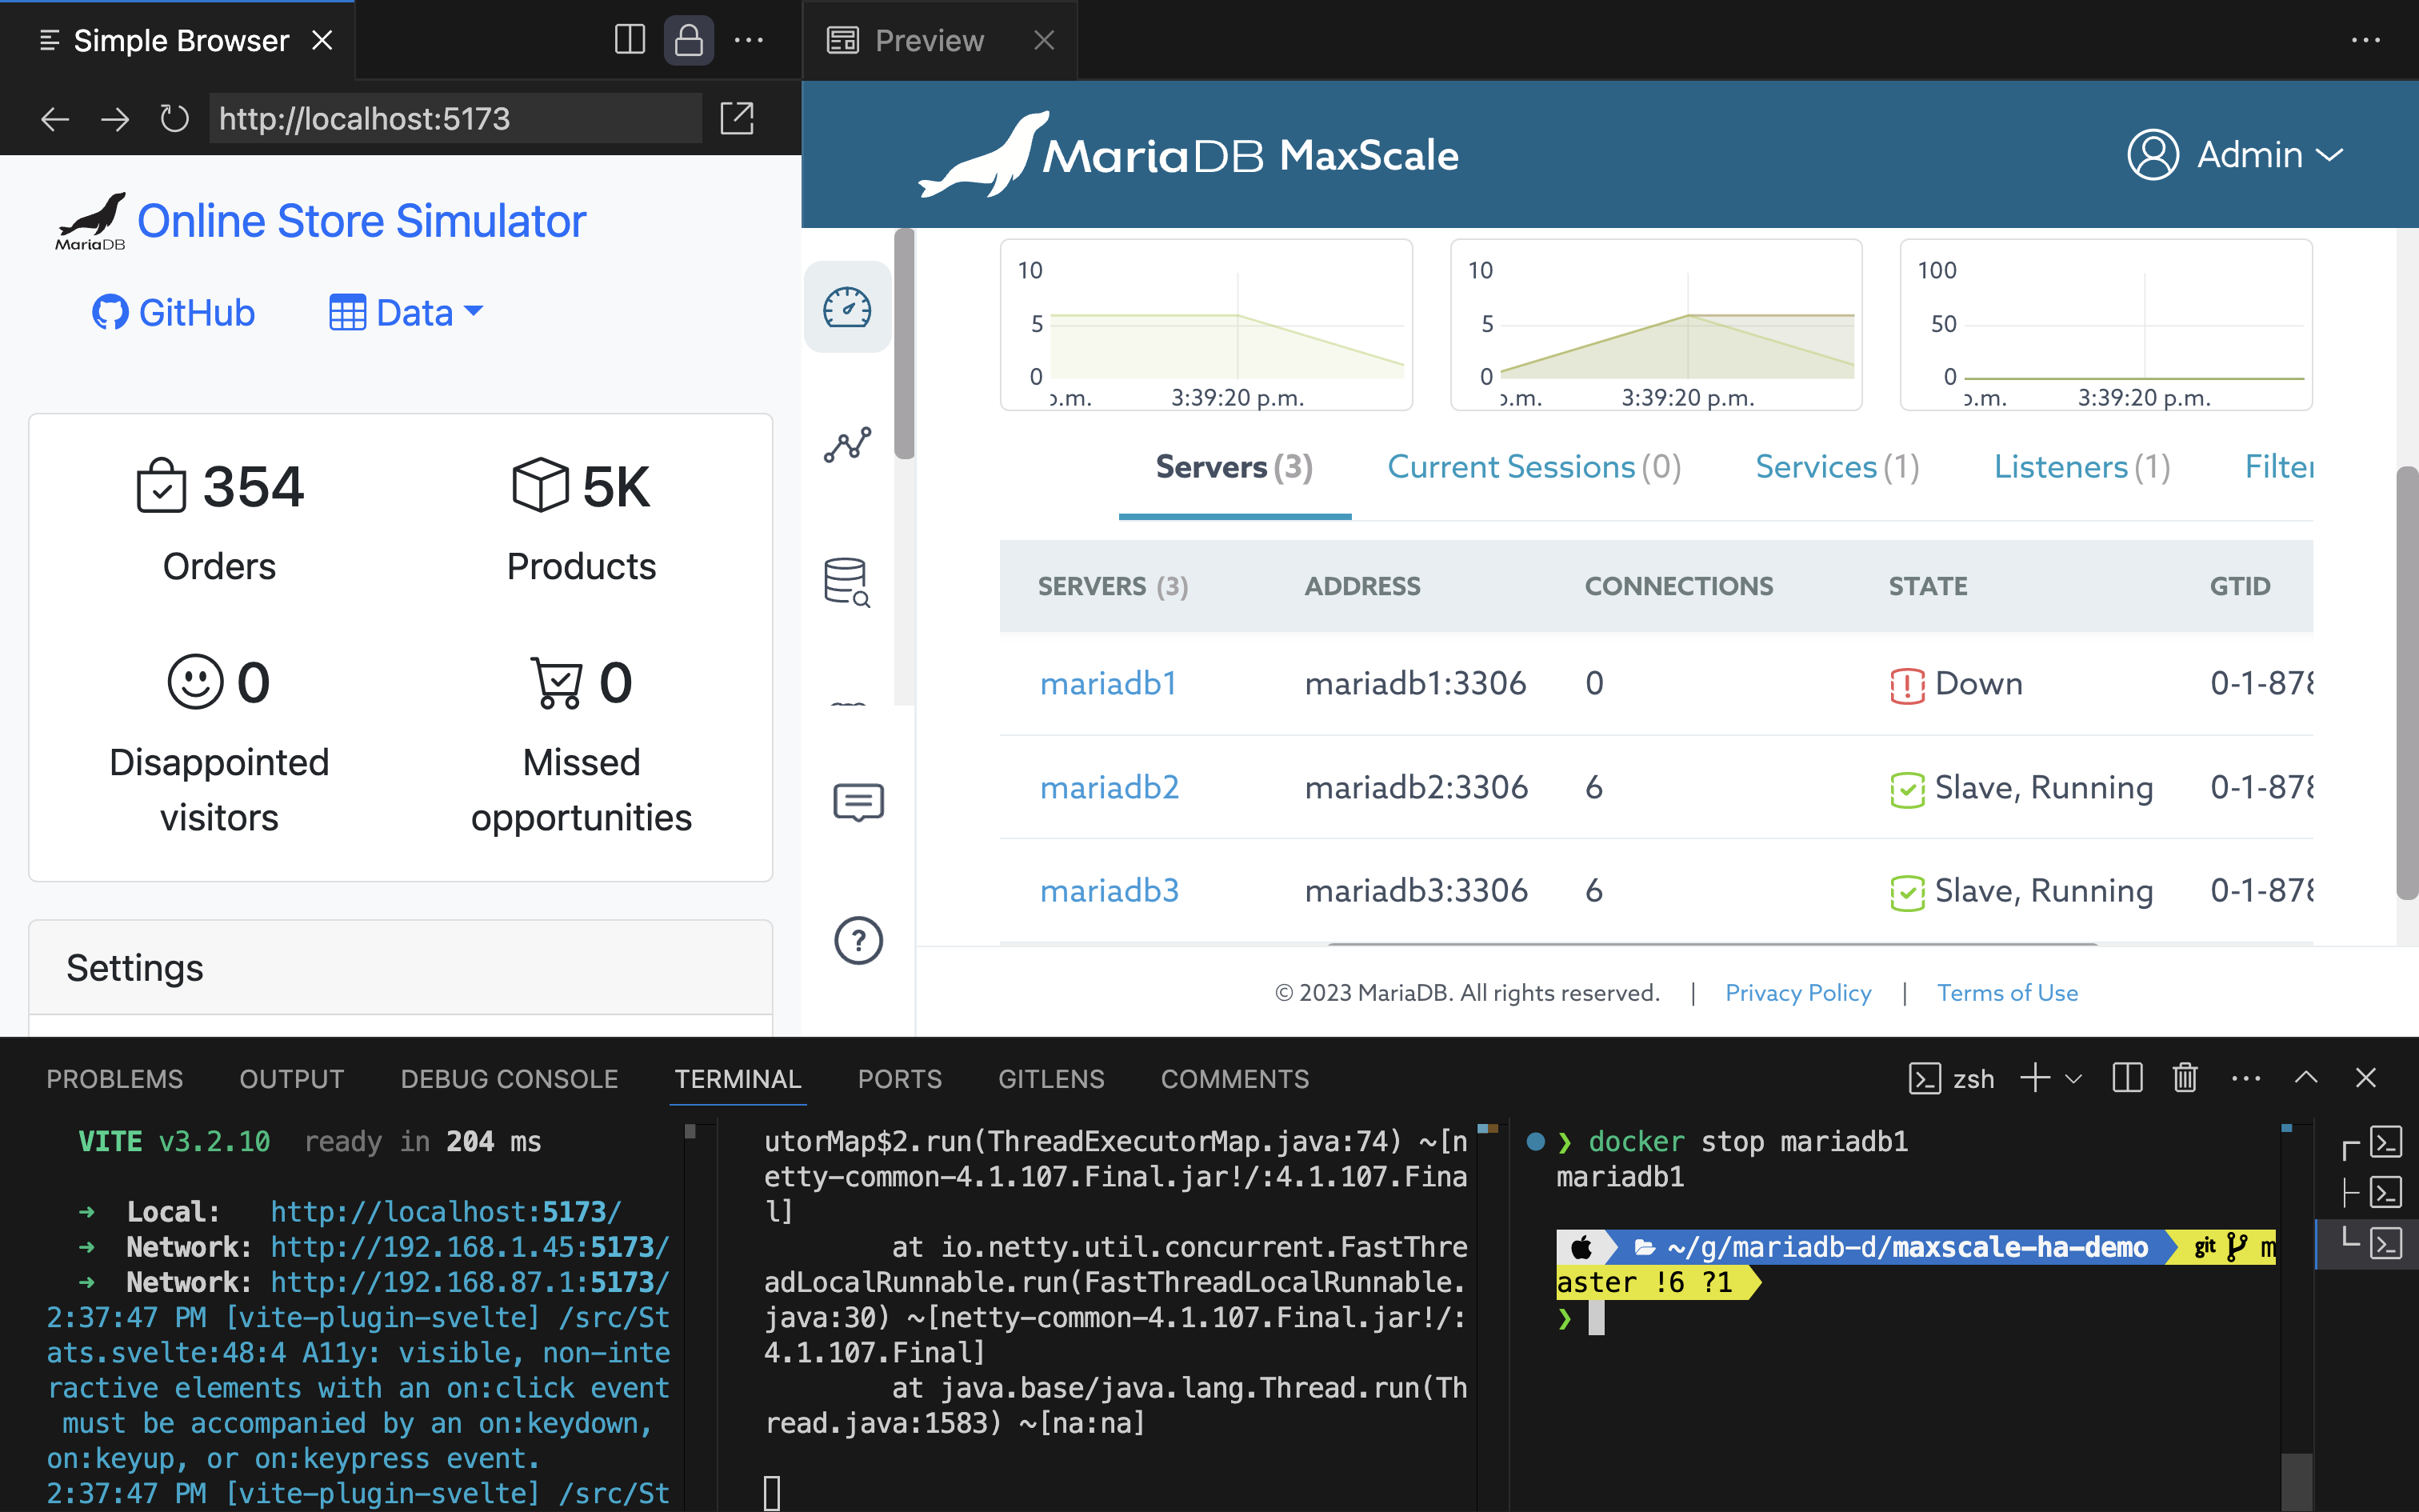Click the Admin user avatar icon
The height and width of the screenshot is (1512, 2419).
click(x=2152, y=155)
